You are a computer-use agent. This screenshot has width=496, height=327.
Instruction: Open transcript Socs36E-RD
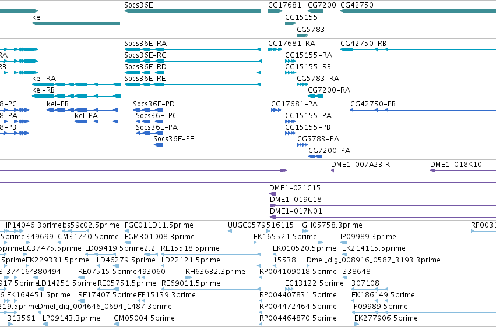coord(146,66)
